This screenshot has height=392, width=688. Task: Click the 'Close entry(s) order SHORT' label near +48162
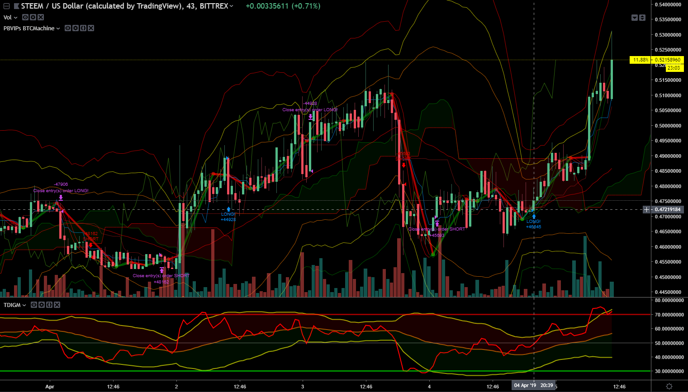click(x=161, y=276)
